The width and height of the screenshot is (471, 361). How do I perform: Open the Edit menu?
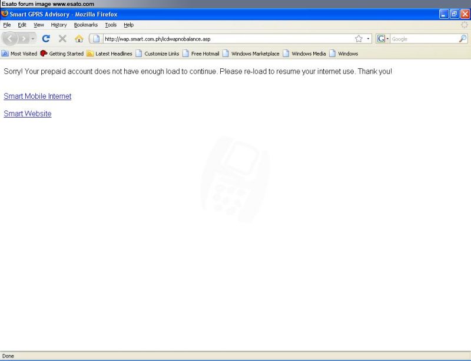[22, 25]
